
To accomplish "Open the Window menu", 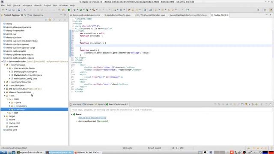I will tap(63, 6).
